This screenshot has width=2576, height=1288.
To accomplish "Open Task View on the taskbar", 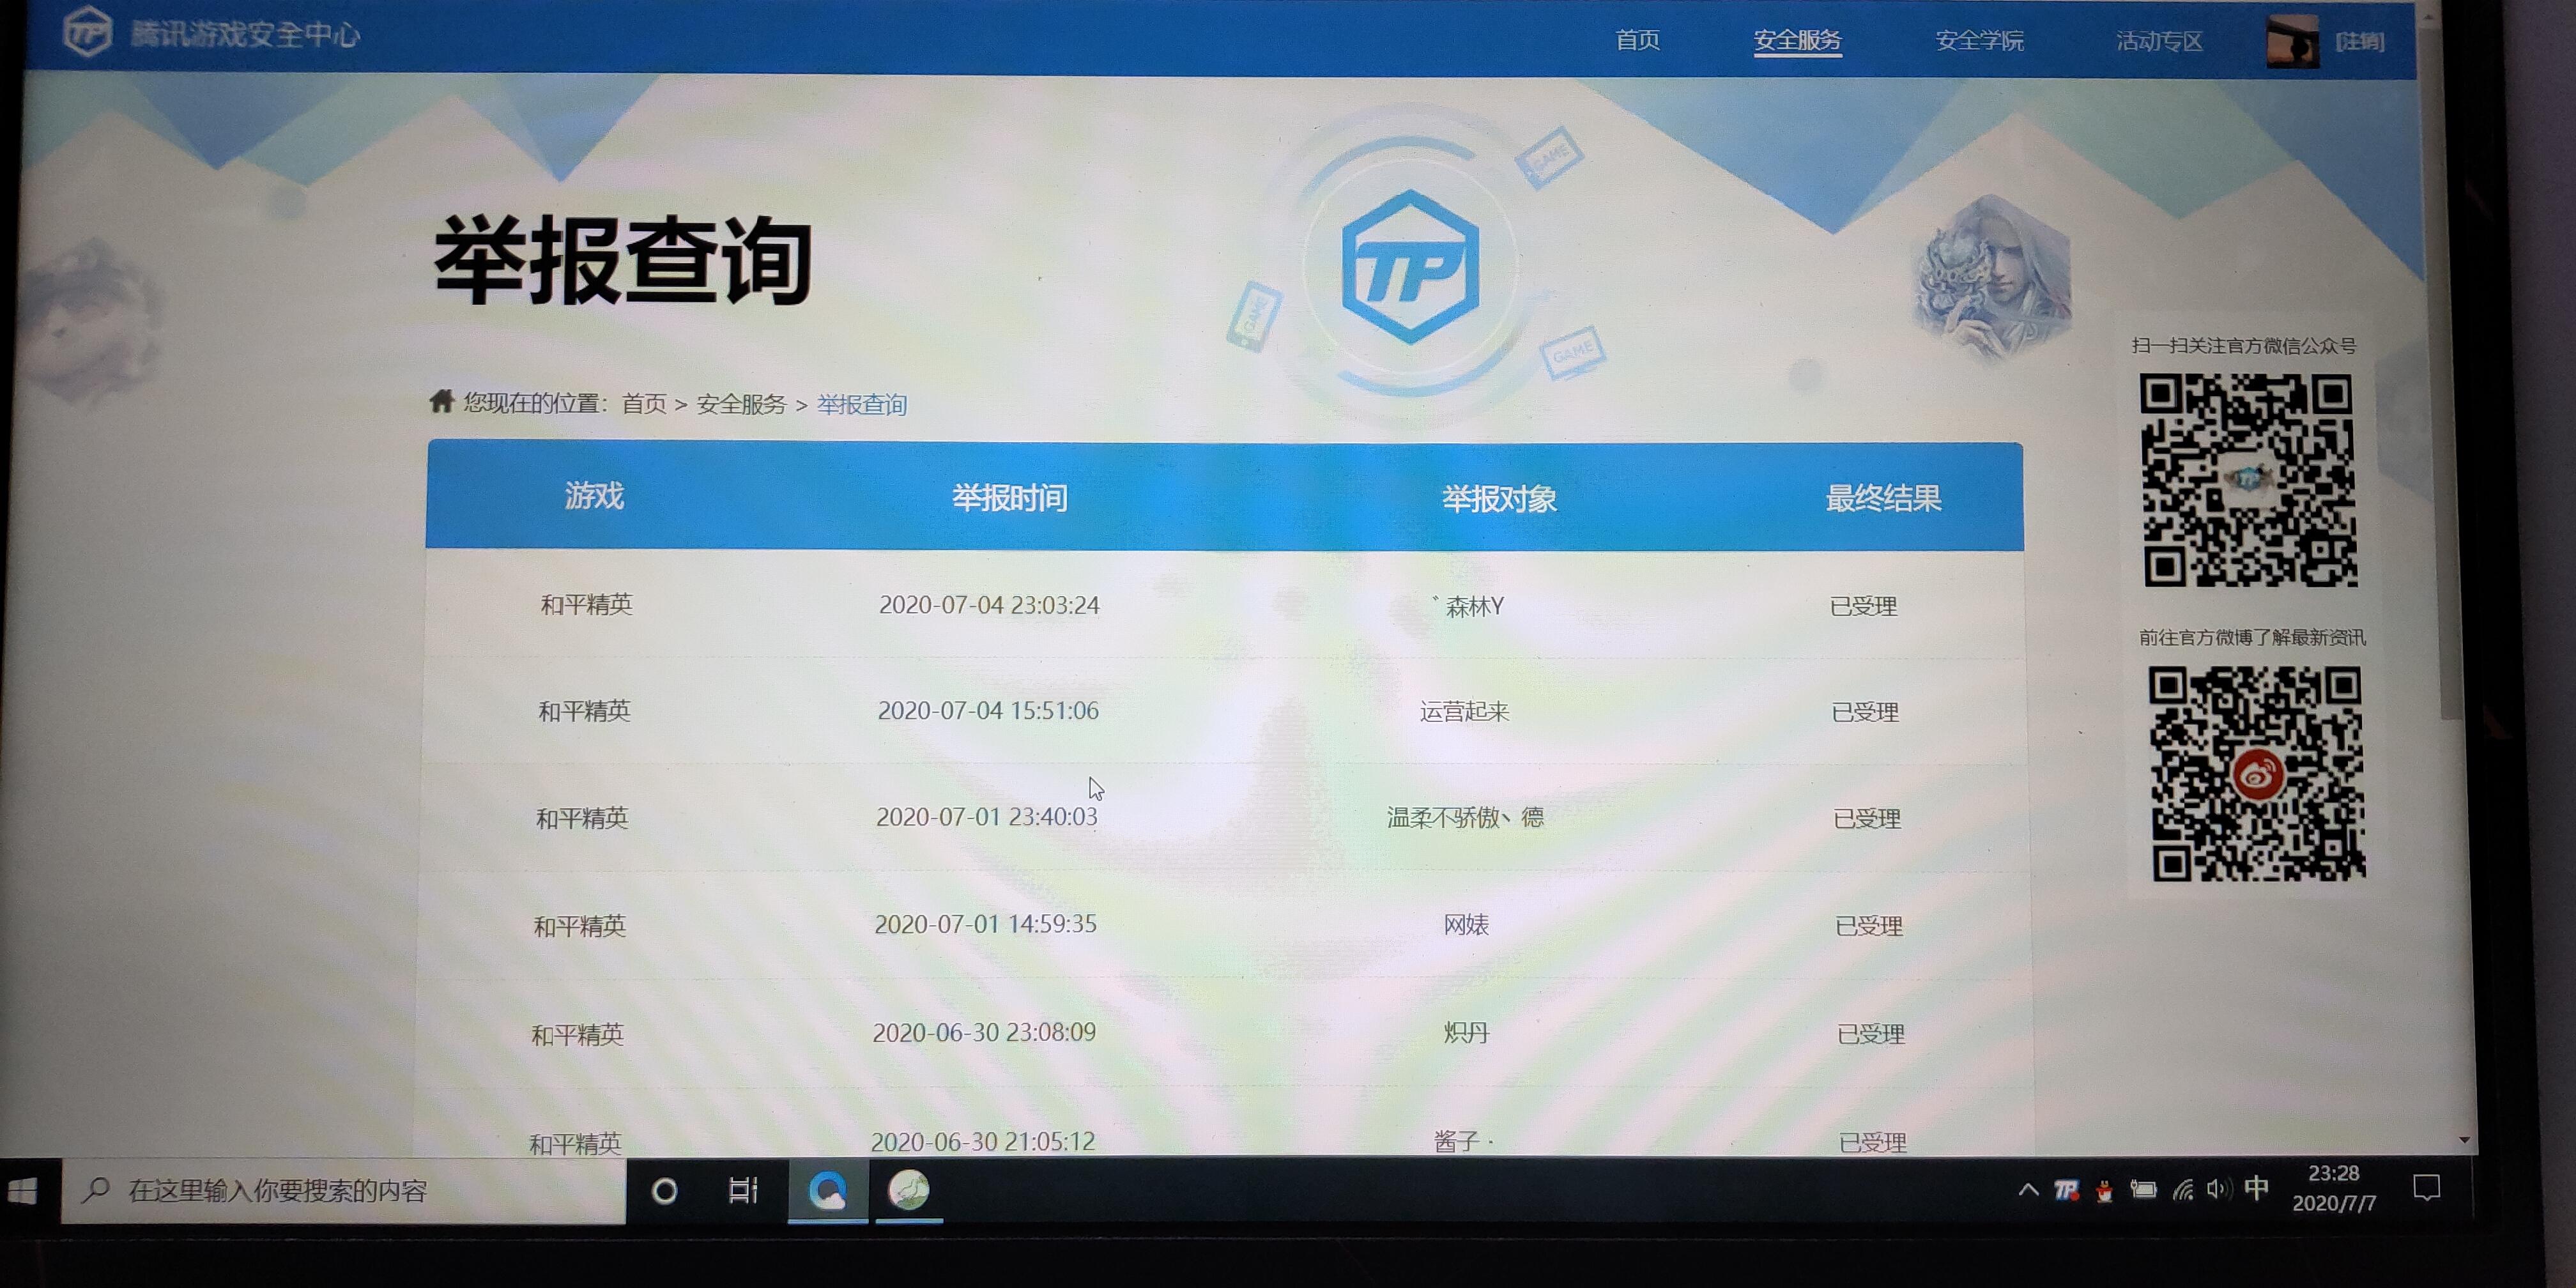I will [743, 1191].
